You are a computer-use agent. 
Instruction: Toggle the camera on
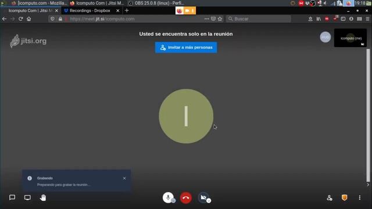[x=203, y=197]
